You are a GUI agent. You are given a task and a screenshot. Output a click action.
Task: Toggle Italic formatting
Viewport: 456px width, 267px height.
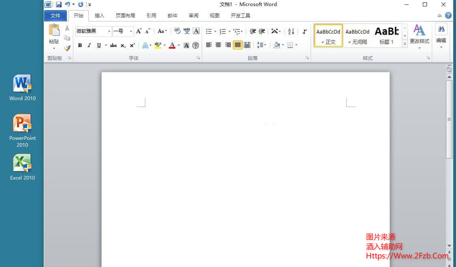(89, 46)
